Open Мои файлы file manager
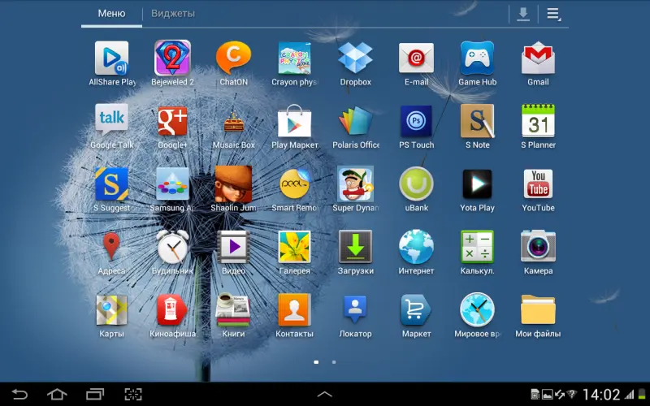 538,312
